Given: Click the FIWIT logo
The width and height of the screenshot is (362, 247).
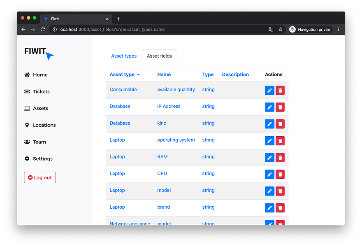Looking at the screenshot, I should point(39,54).
